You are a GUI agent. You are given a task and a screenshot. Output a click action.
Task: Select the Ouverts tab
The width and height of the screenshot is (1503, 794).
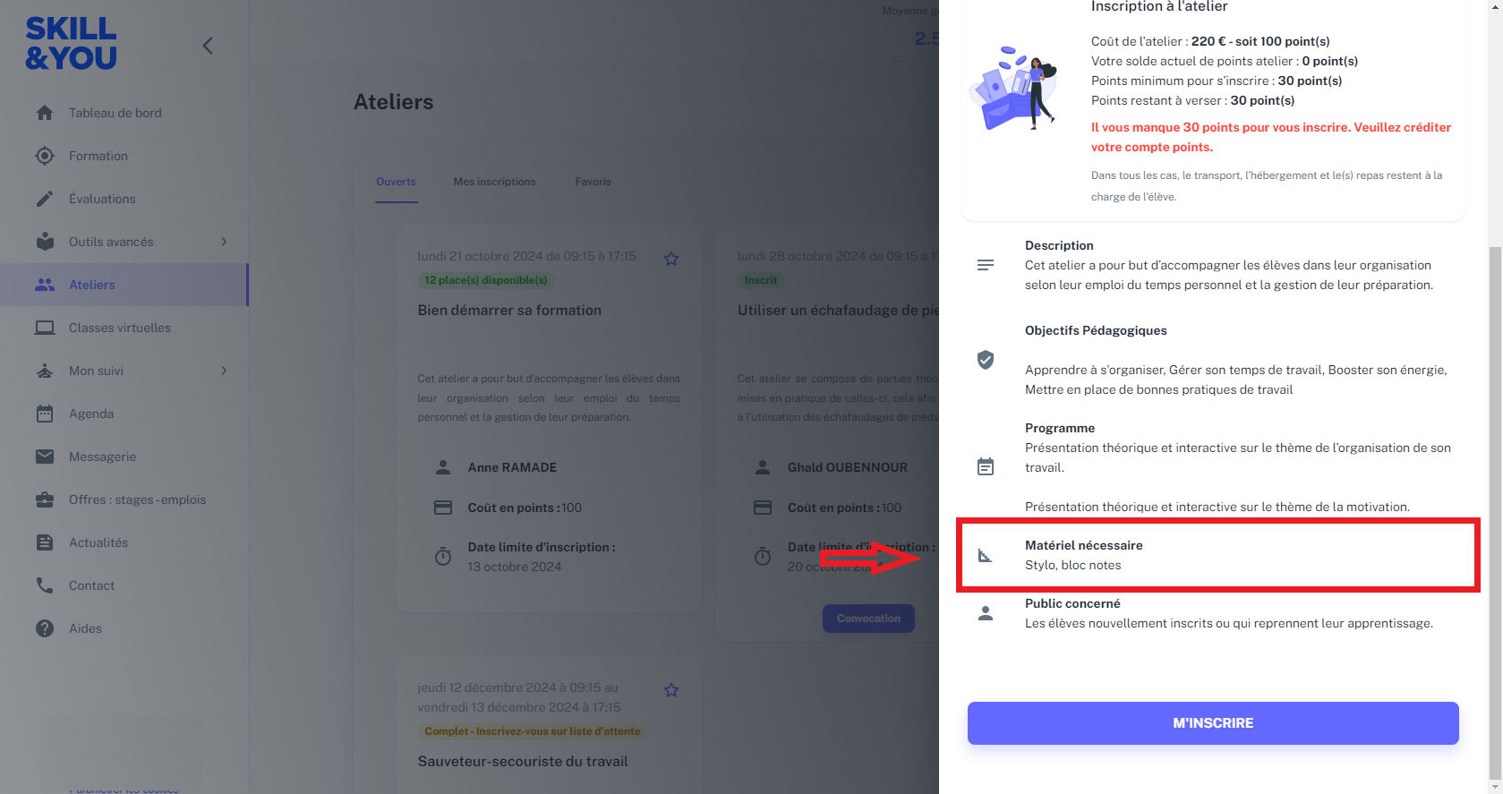pos(396,182)
